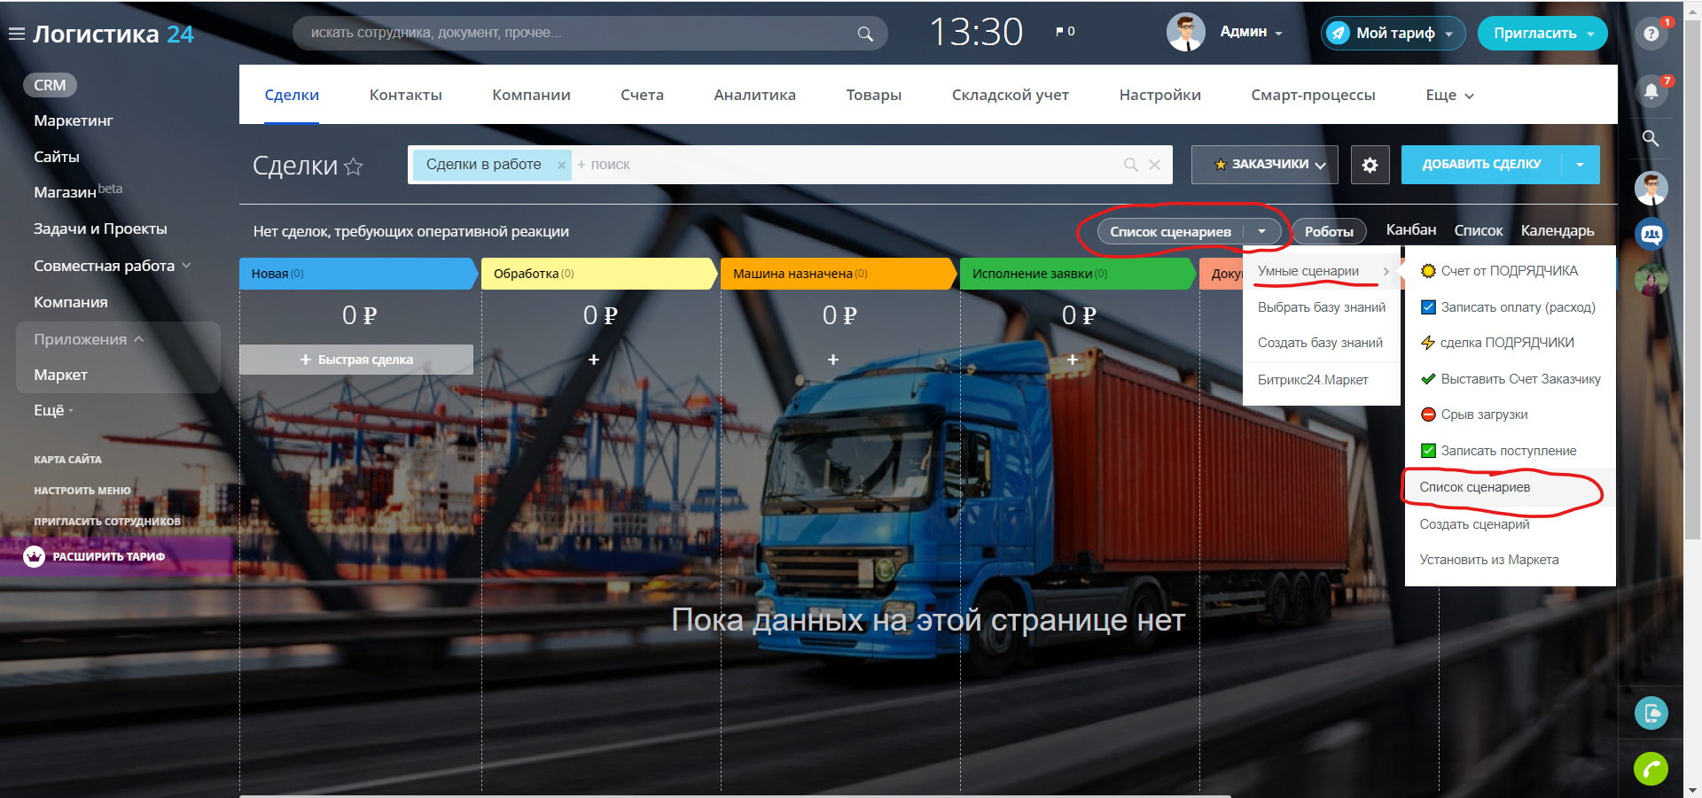Image resolution: width=1702 pixels, height=798 pixels.
Task: Switch to the Календарь view
Action: pyautogui.click(x=1558, y=231)
